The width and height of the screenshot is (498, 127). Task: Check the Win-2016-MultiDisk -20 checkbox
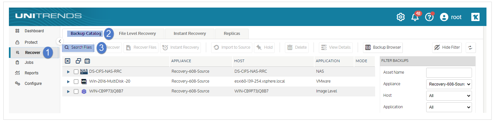(76, 82)
